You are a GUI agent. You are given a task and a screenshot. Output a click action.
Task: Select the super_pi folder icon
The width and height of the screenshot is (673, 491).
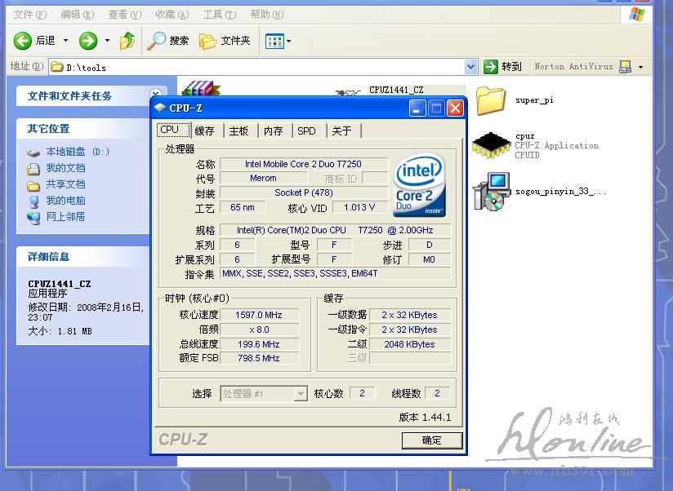pyautogui.click(x=491, y=100)
